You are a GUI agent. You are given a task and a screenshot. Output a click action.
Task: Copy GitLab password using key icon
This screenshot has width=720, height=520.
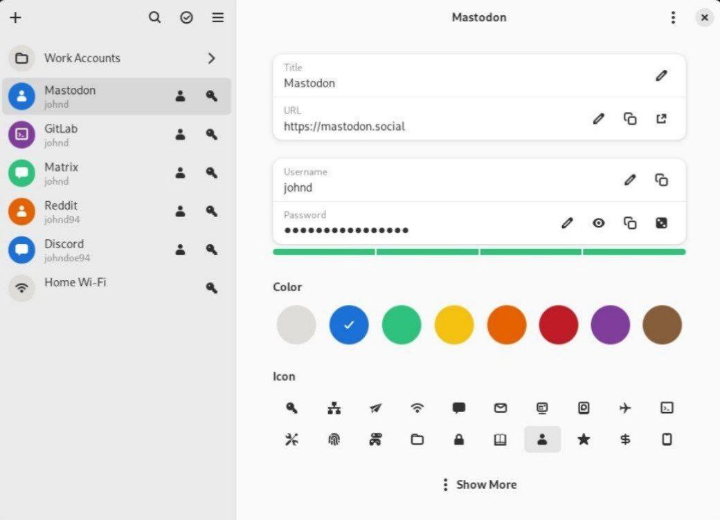pos(212,134)
